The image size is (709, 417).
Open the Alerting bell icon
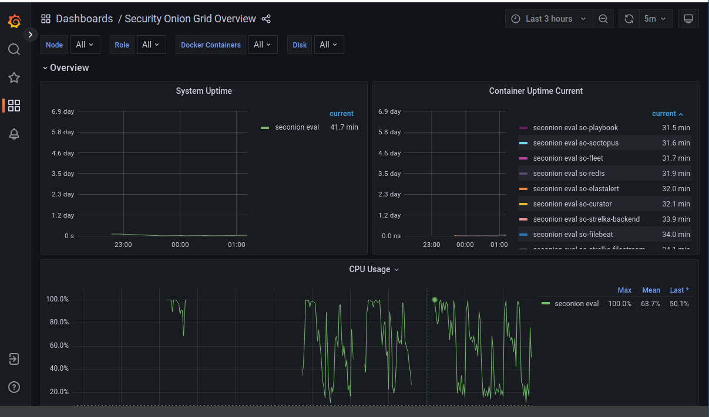14,134
